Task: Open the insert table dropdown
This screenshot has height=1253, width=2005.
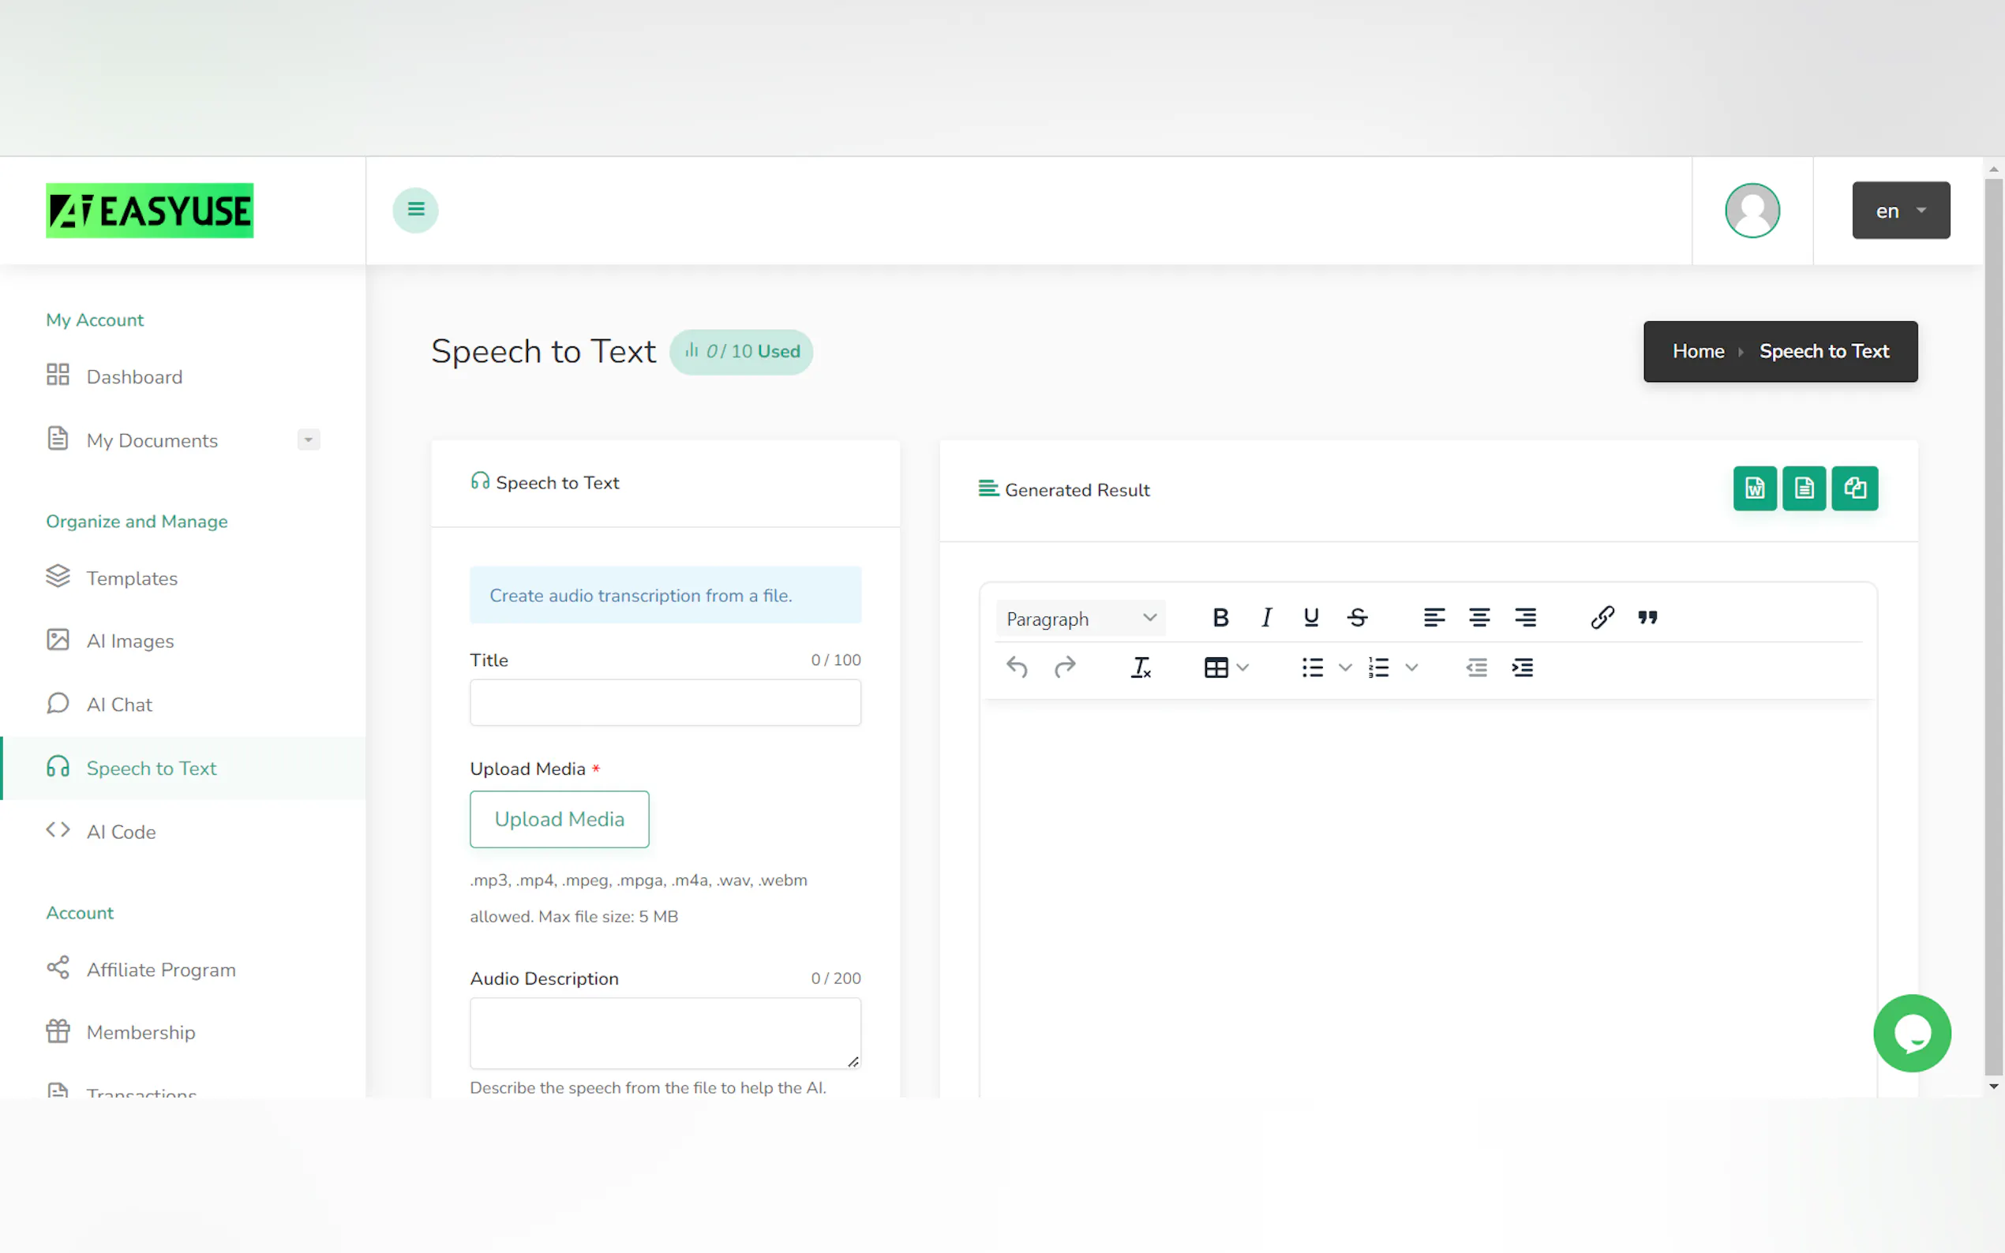Action: pos(1225,667)
